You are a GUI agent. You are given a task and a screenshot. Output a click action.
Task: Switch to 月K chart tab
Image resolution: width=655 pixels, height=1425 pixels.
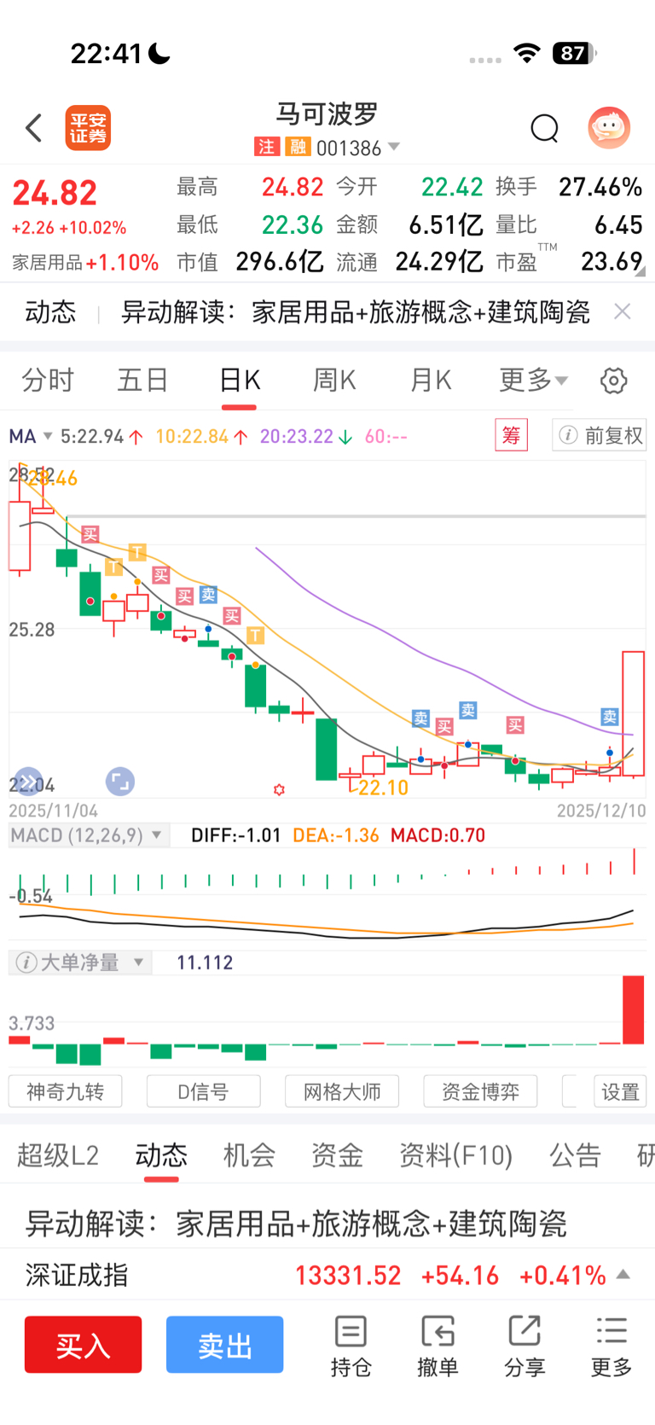click(431, 380)
